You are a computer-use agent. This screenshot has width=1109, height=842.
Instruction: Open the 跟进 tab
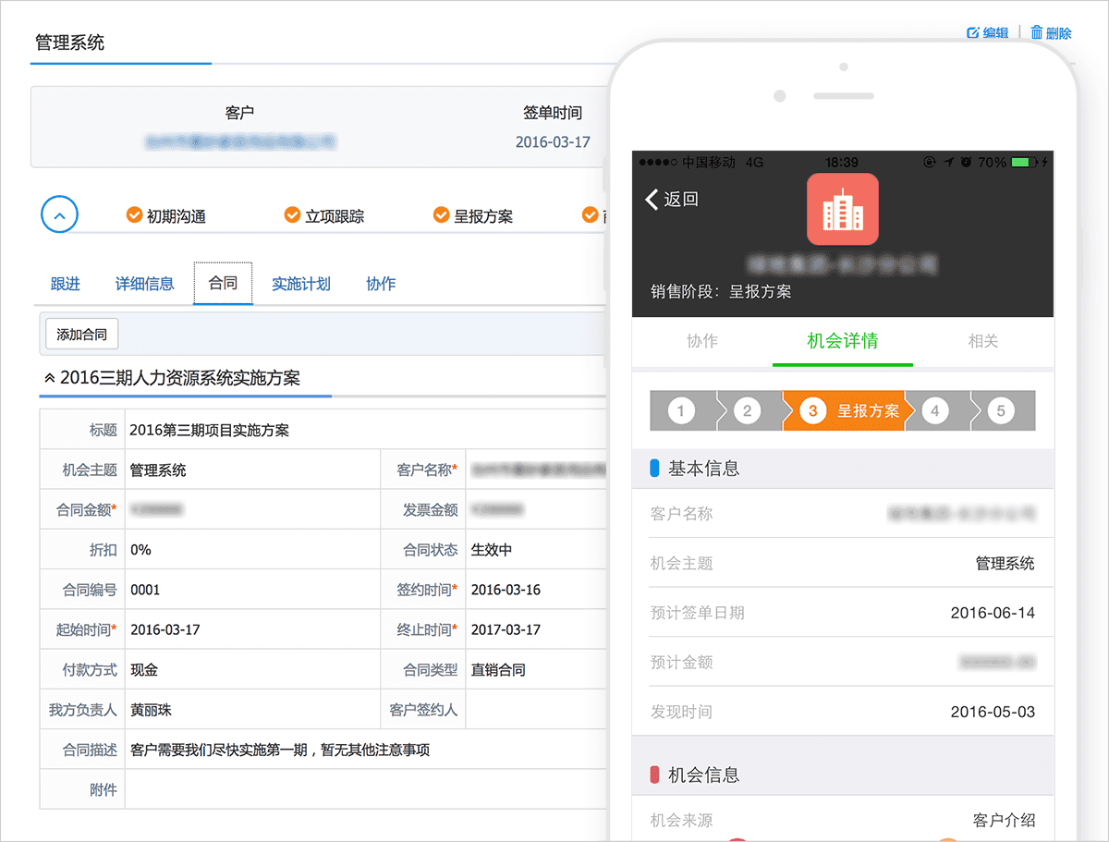[x=65, y=284]
